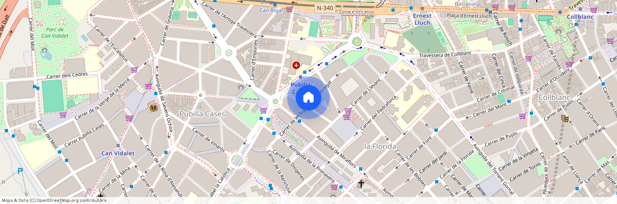Select the Ernest Lluch station label

click(422, 19)
